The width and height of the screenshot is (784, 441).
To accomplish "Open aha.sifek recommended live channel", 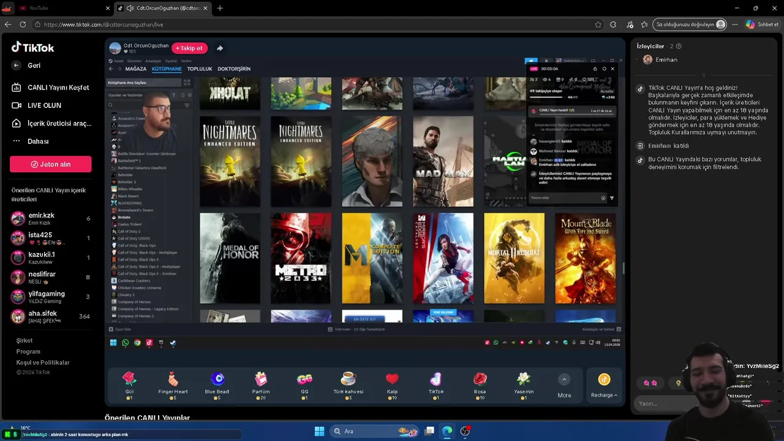I will 51,317.
